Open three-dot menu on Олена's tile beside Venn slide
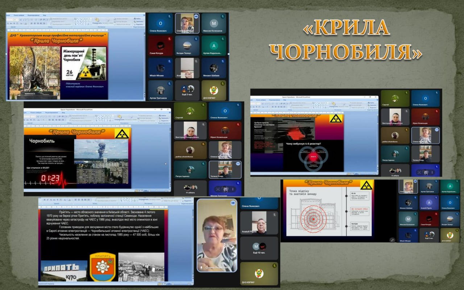 pos(436,130)
